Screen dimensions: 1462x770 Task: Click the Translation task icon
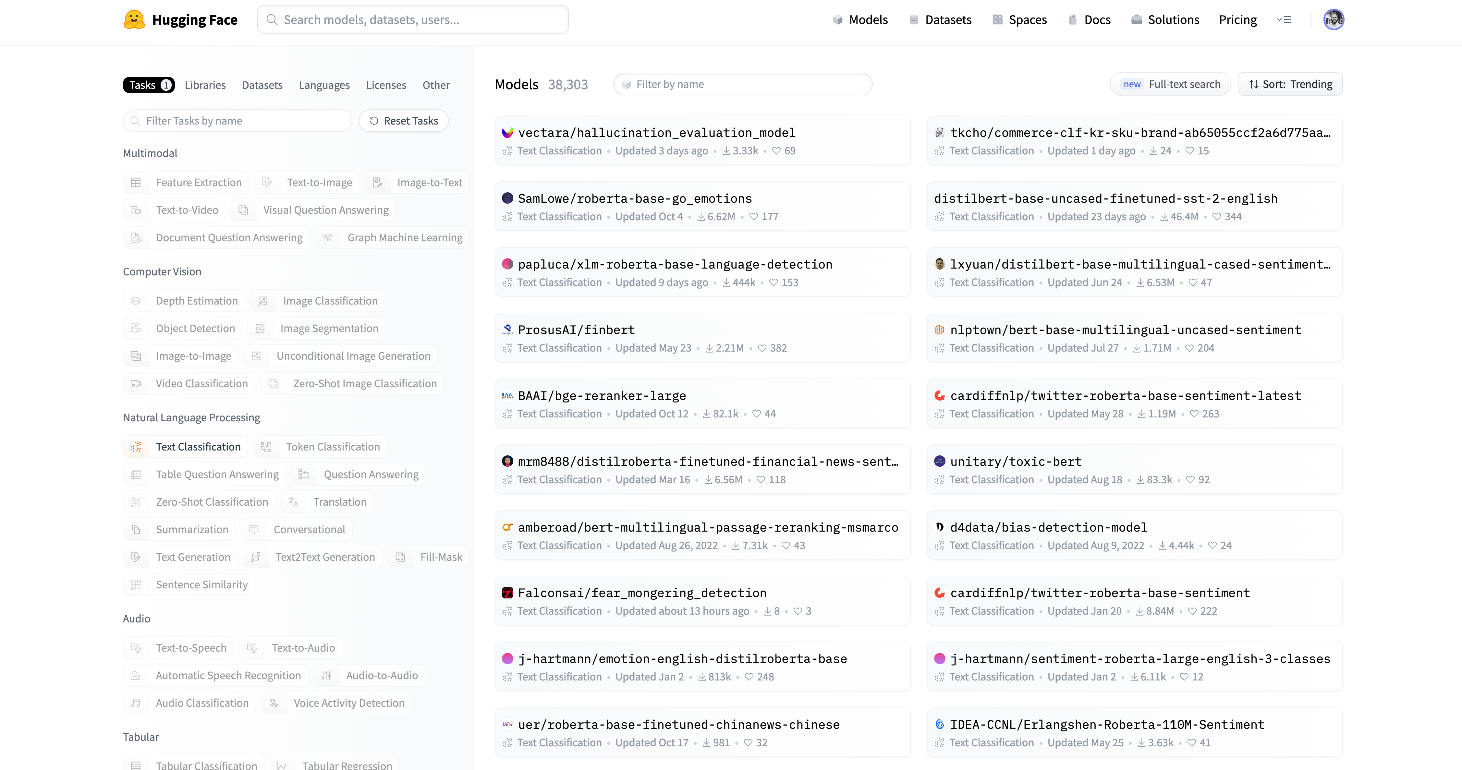(x=293, y=502)
